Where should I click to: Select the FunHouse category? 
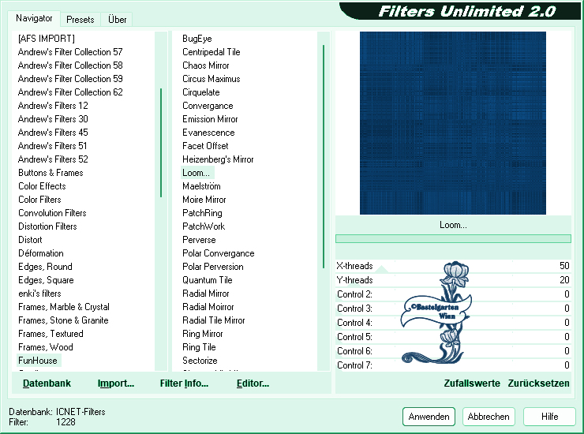pyautogui.click(x=38, y=361)
